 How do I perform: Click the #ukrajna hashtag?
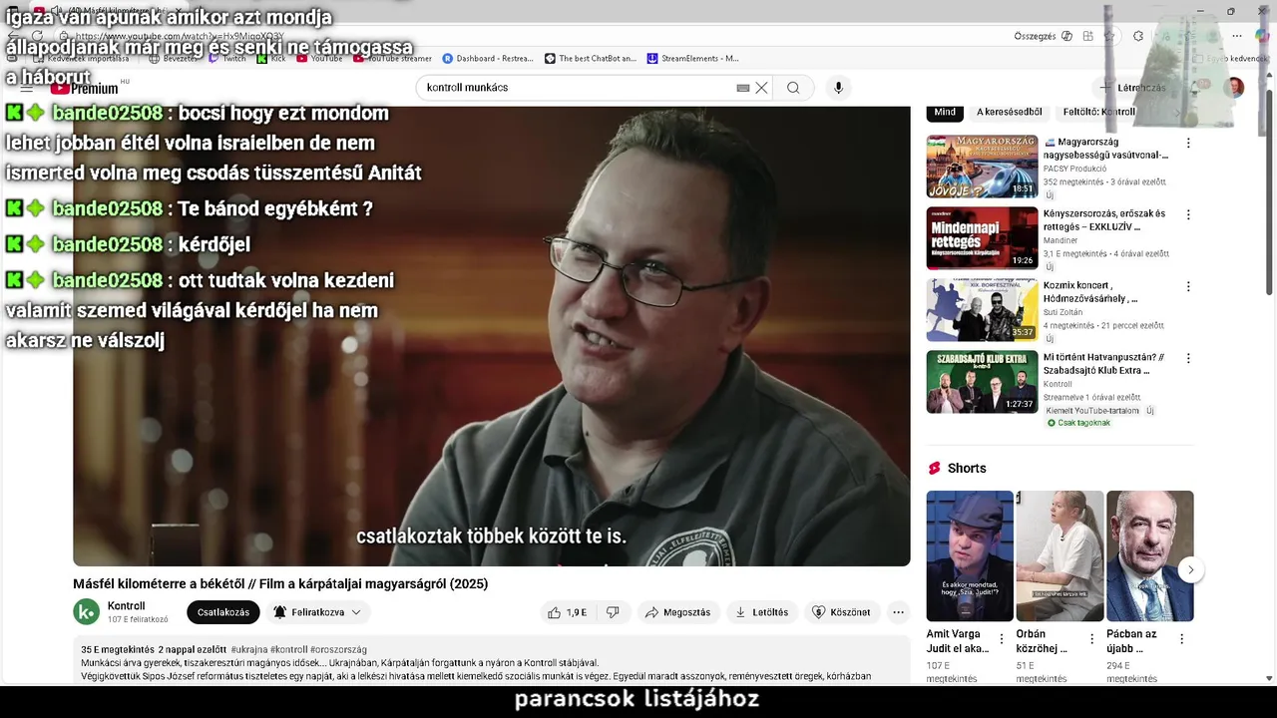point(248,649)
